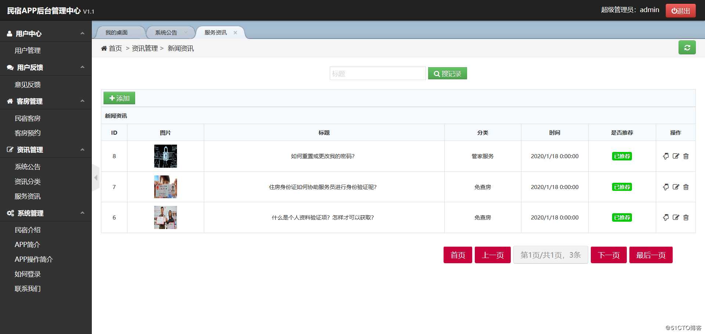
Task: Click the 已推荐 badge for ID 8
Action: coord(622,156)
